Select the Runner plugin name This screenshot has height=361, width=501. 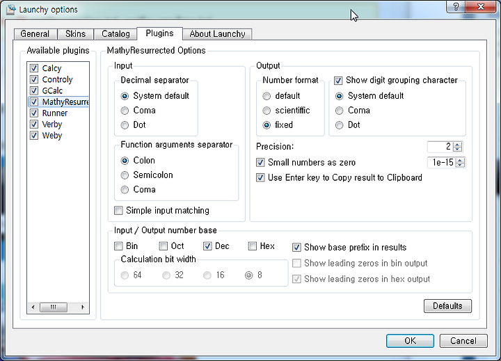[x=55, y=113]
